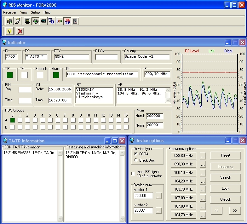The width and height of the screenshot is (247, 224).
Task: Click the PS text field showing ABTO
Action: pyautogui.click(x=36, y=57)
